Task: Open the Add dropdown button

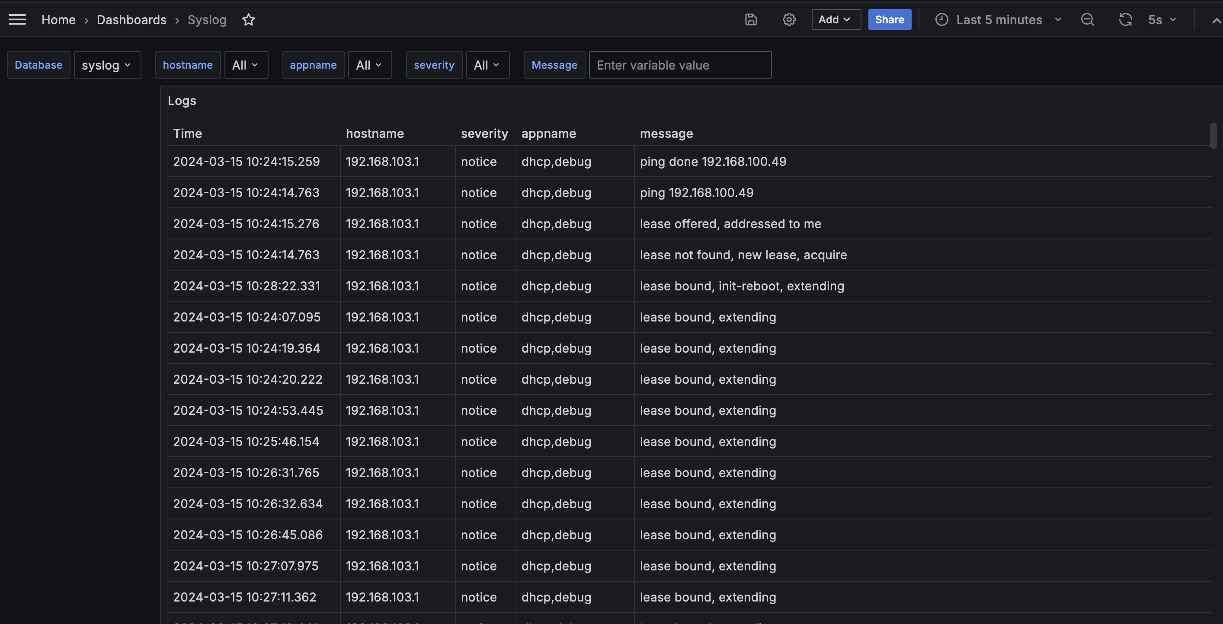Action: [x=836, y=19]
